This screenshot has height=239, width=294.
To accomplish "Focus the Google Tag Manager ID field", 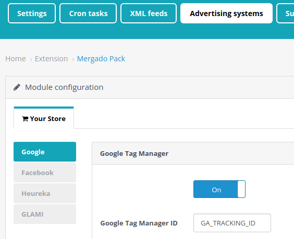I will [232, 223].
